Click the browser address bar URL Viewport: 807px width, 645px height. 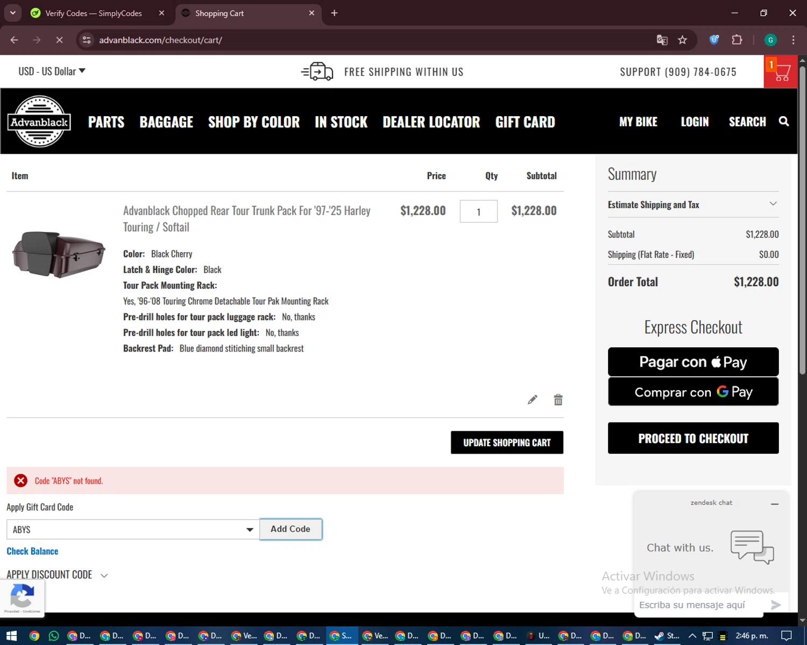[160, 40]
